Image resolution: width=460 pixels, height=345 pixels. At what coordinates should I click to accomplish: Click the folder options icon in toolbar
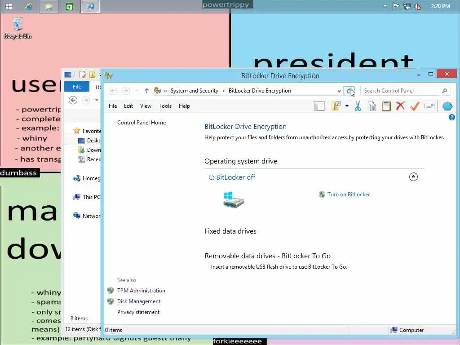pos(336,106)
